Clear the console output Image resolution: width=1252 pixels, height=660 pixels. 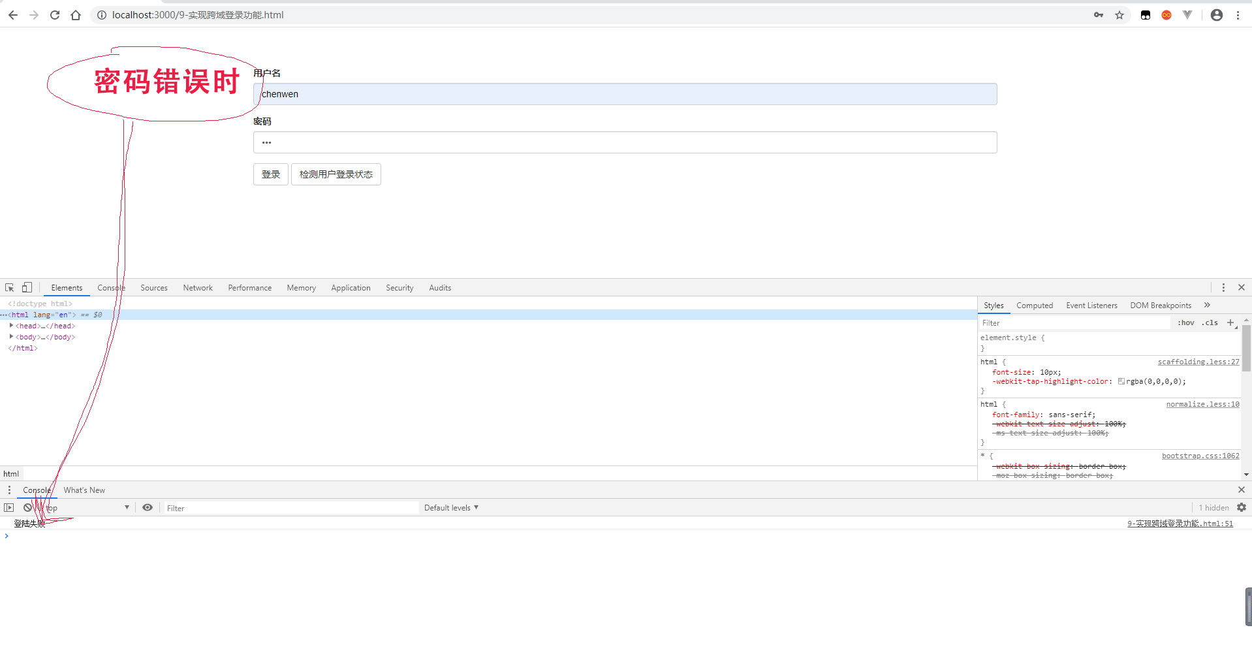[27, 507]
